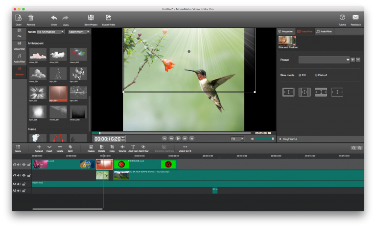This screenshot has width=376, height=228.
Task: Add a new preset with plus button
Action: [x=352, y=60]
